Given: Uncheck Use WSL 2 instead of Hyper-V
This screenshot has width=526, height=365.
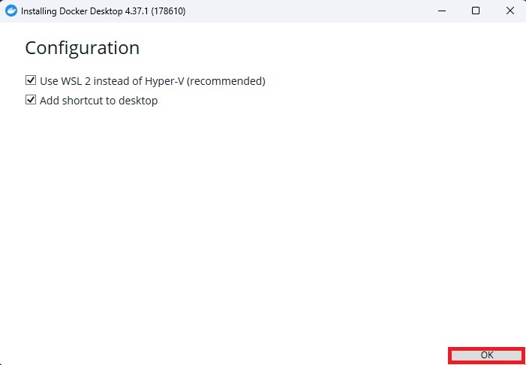Looking at the screenshot, I should (x=31, y=80).
